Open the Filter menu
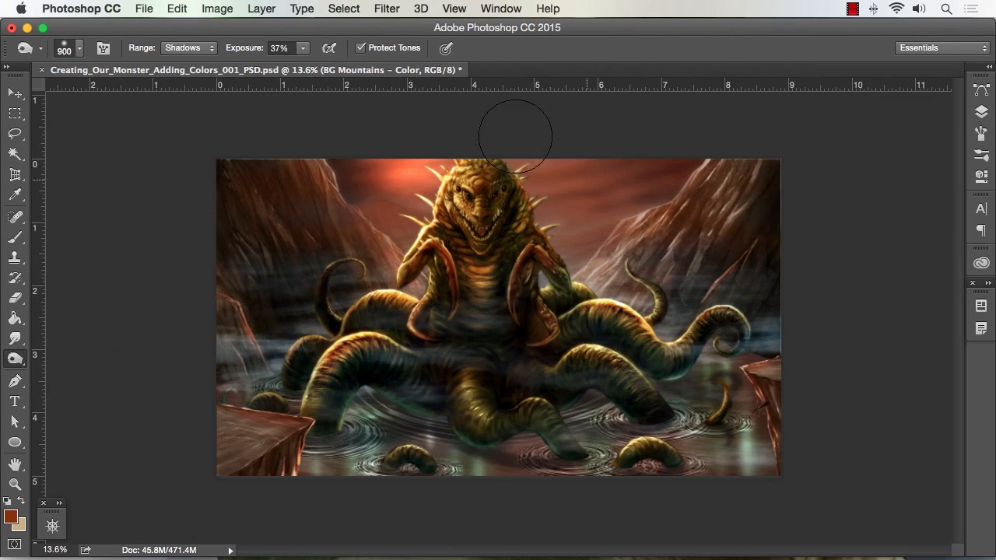 pyautogui.click(x=386, y=9)
